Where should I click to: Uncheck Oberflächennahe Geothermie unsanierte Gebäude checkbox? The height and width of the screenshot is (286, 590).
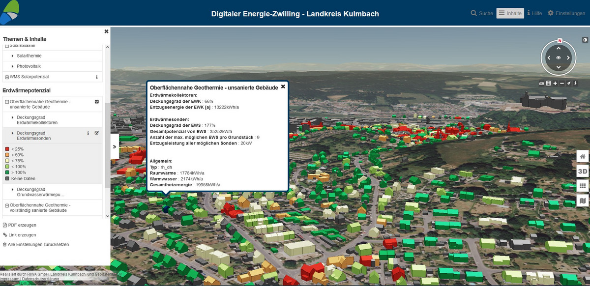click(x=97, y=102)
